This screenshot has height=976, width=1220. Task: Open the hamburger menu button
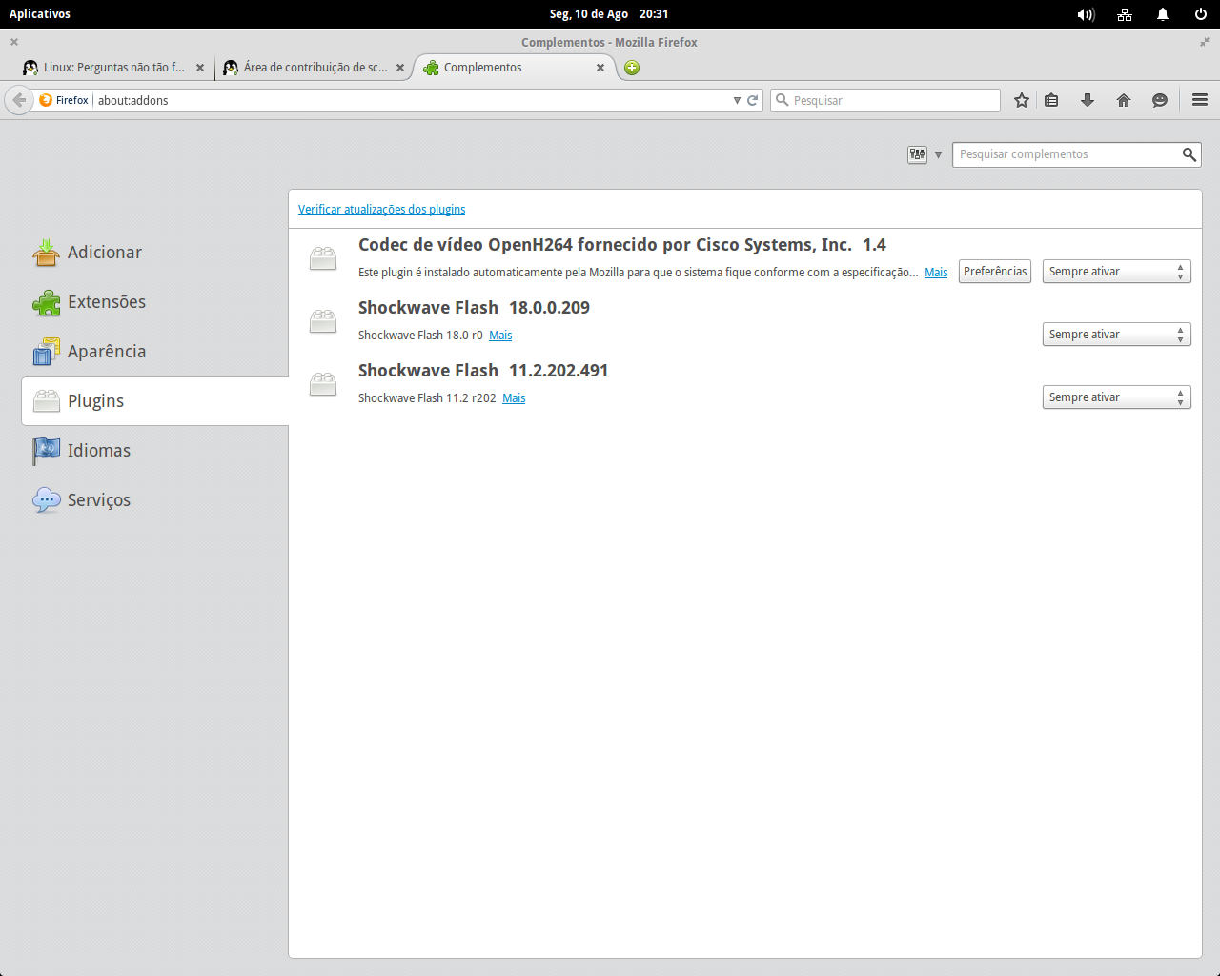click(1200, 100)
